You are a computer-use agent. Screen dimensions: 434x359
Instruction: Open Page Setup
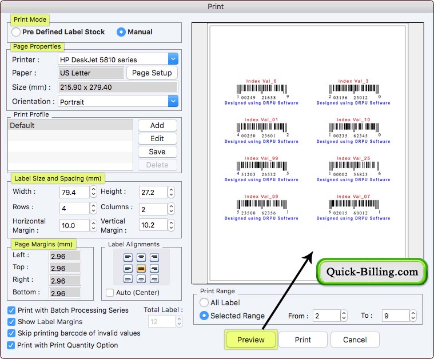[x=152, y=73]
